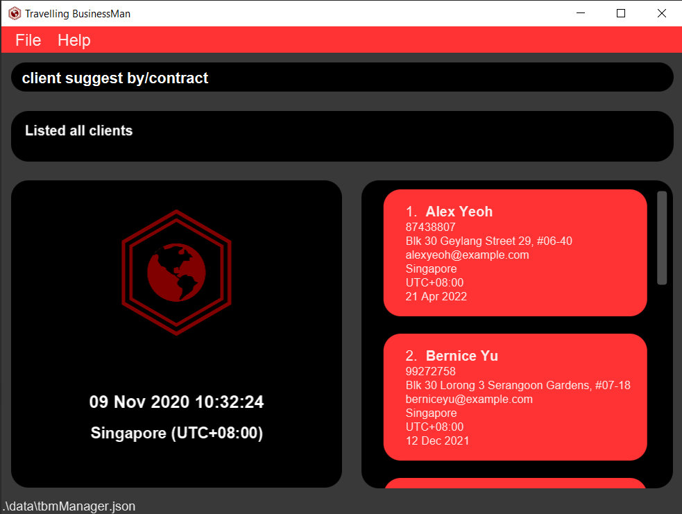
Task: Click the client list scrollbar thumb
Action: pyautogui.click(x=662, y=238)
